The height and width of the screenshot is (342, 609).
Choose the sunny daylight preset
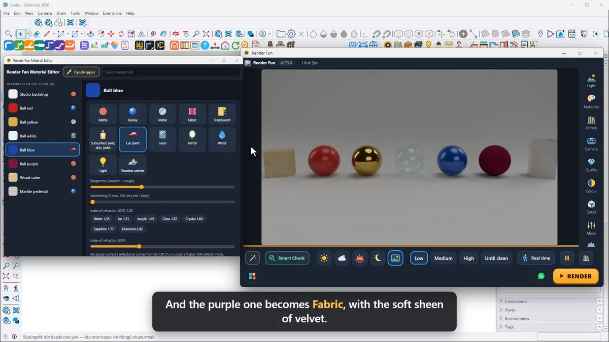point(324,258)
